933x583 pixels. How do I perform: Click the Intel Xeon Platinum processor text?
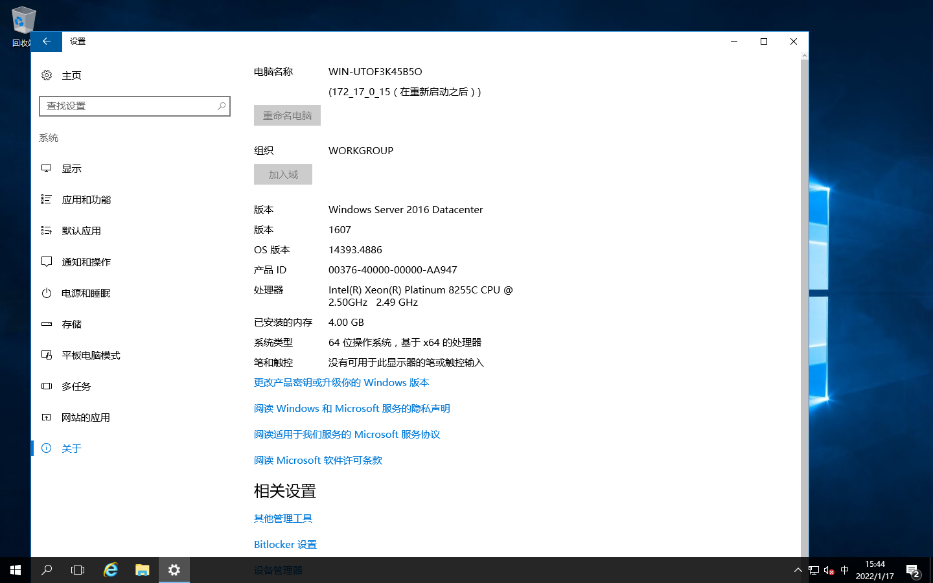pyautogui.click(x=420, y=296)
